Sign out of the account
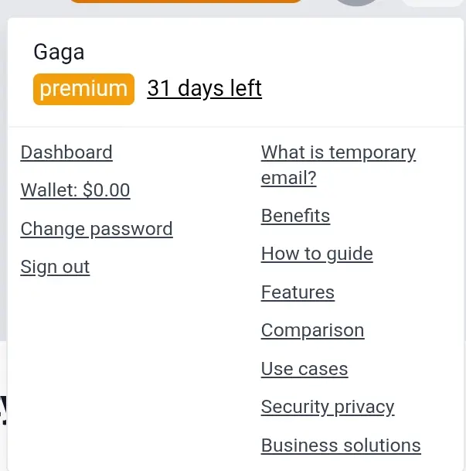The width and height of the screenshot is (466, 471). pyautogui.click(x=55, y=267)
